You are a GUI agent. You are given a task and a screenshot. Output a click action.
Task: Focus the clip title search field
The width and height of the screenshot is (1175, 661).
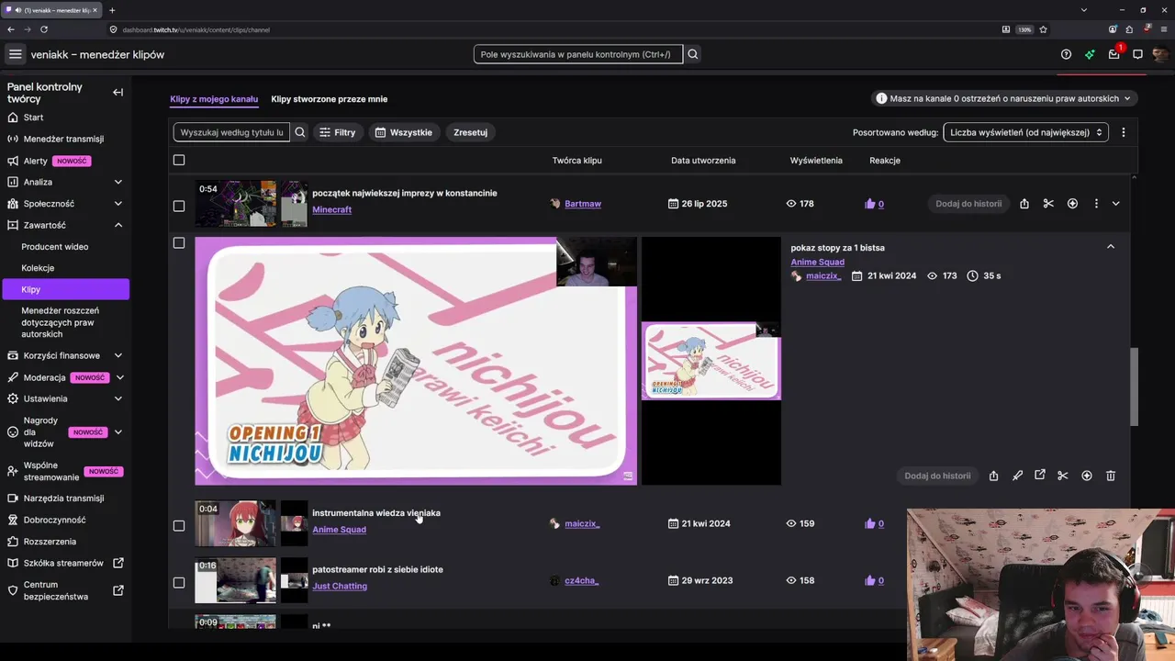pos(231,132)
